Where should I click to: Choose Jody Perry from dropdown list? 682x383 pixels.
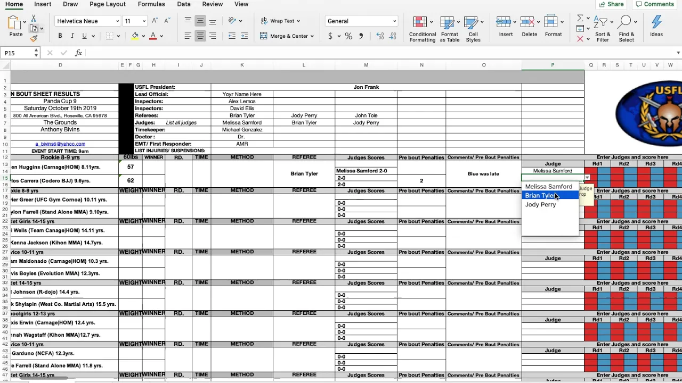click(x=549, y=205)
